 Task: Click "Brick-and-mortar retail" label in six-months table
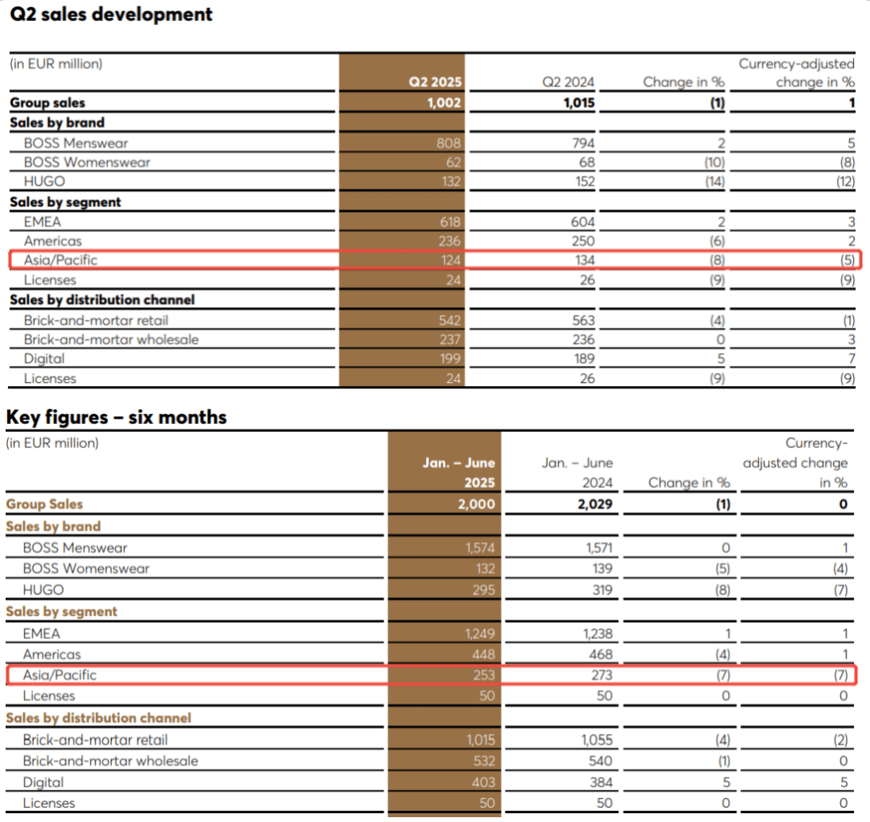click(95, 740)
